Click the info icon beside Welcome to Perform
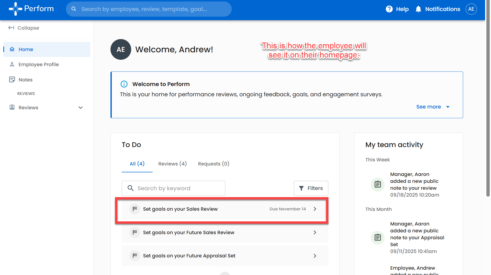Image resolution: width=491 pixels, height=275 pixels. tap(124, 84)
